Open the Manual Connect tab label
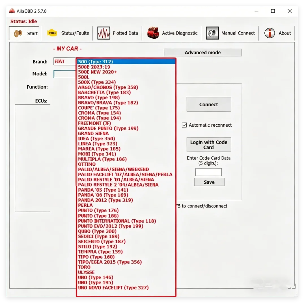 (238, 33)
